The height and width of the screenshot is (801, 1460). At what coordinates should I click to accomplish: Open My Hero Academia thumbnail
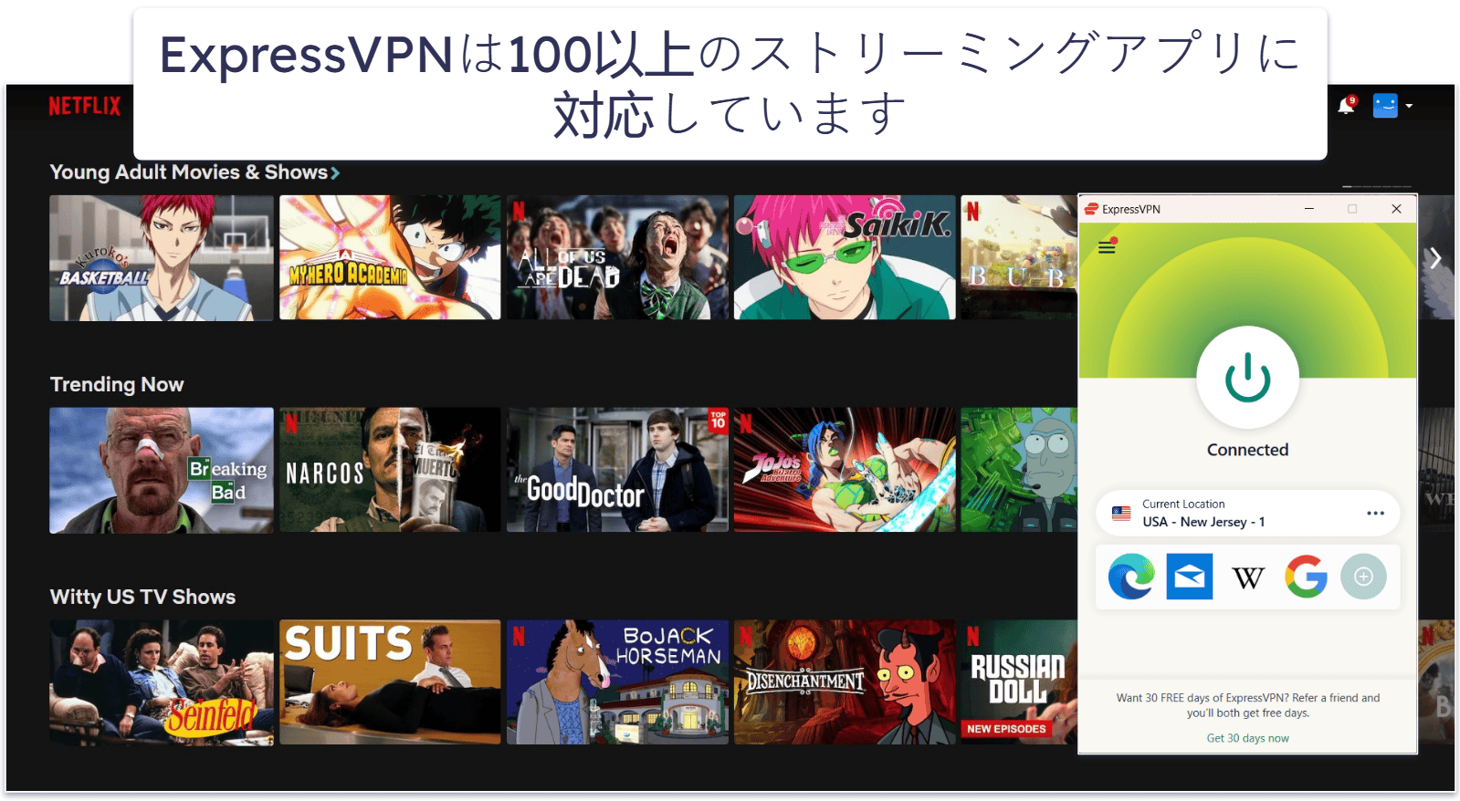coord(390,257)
